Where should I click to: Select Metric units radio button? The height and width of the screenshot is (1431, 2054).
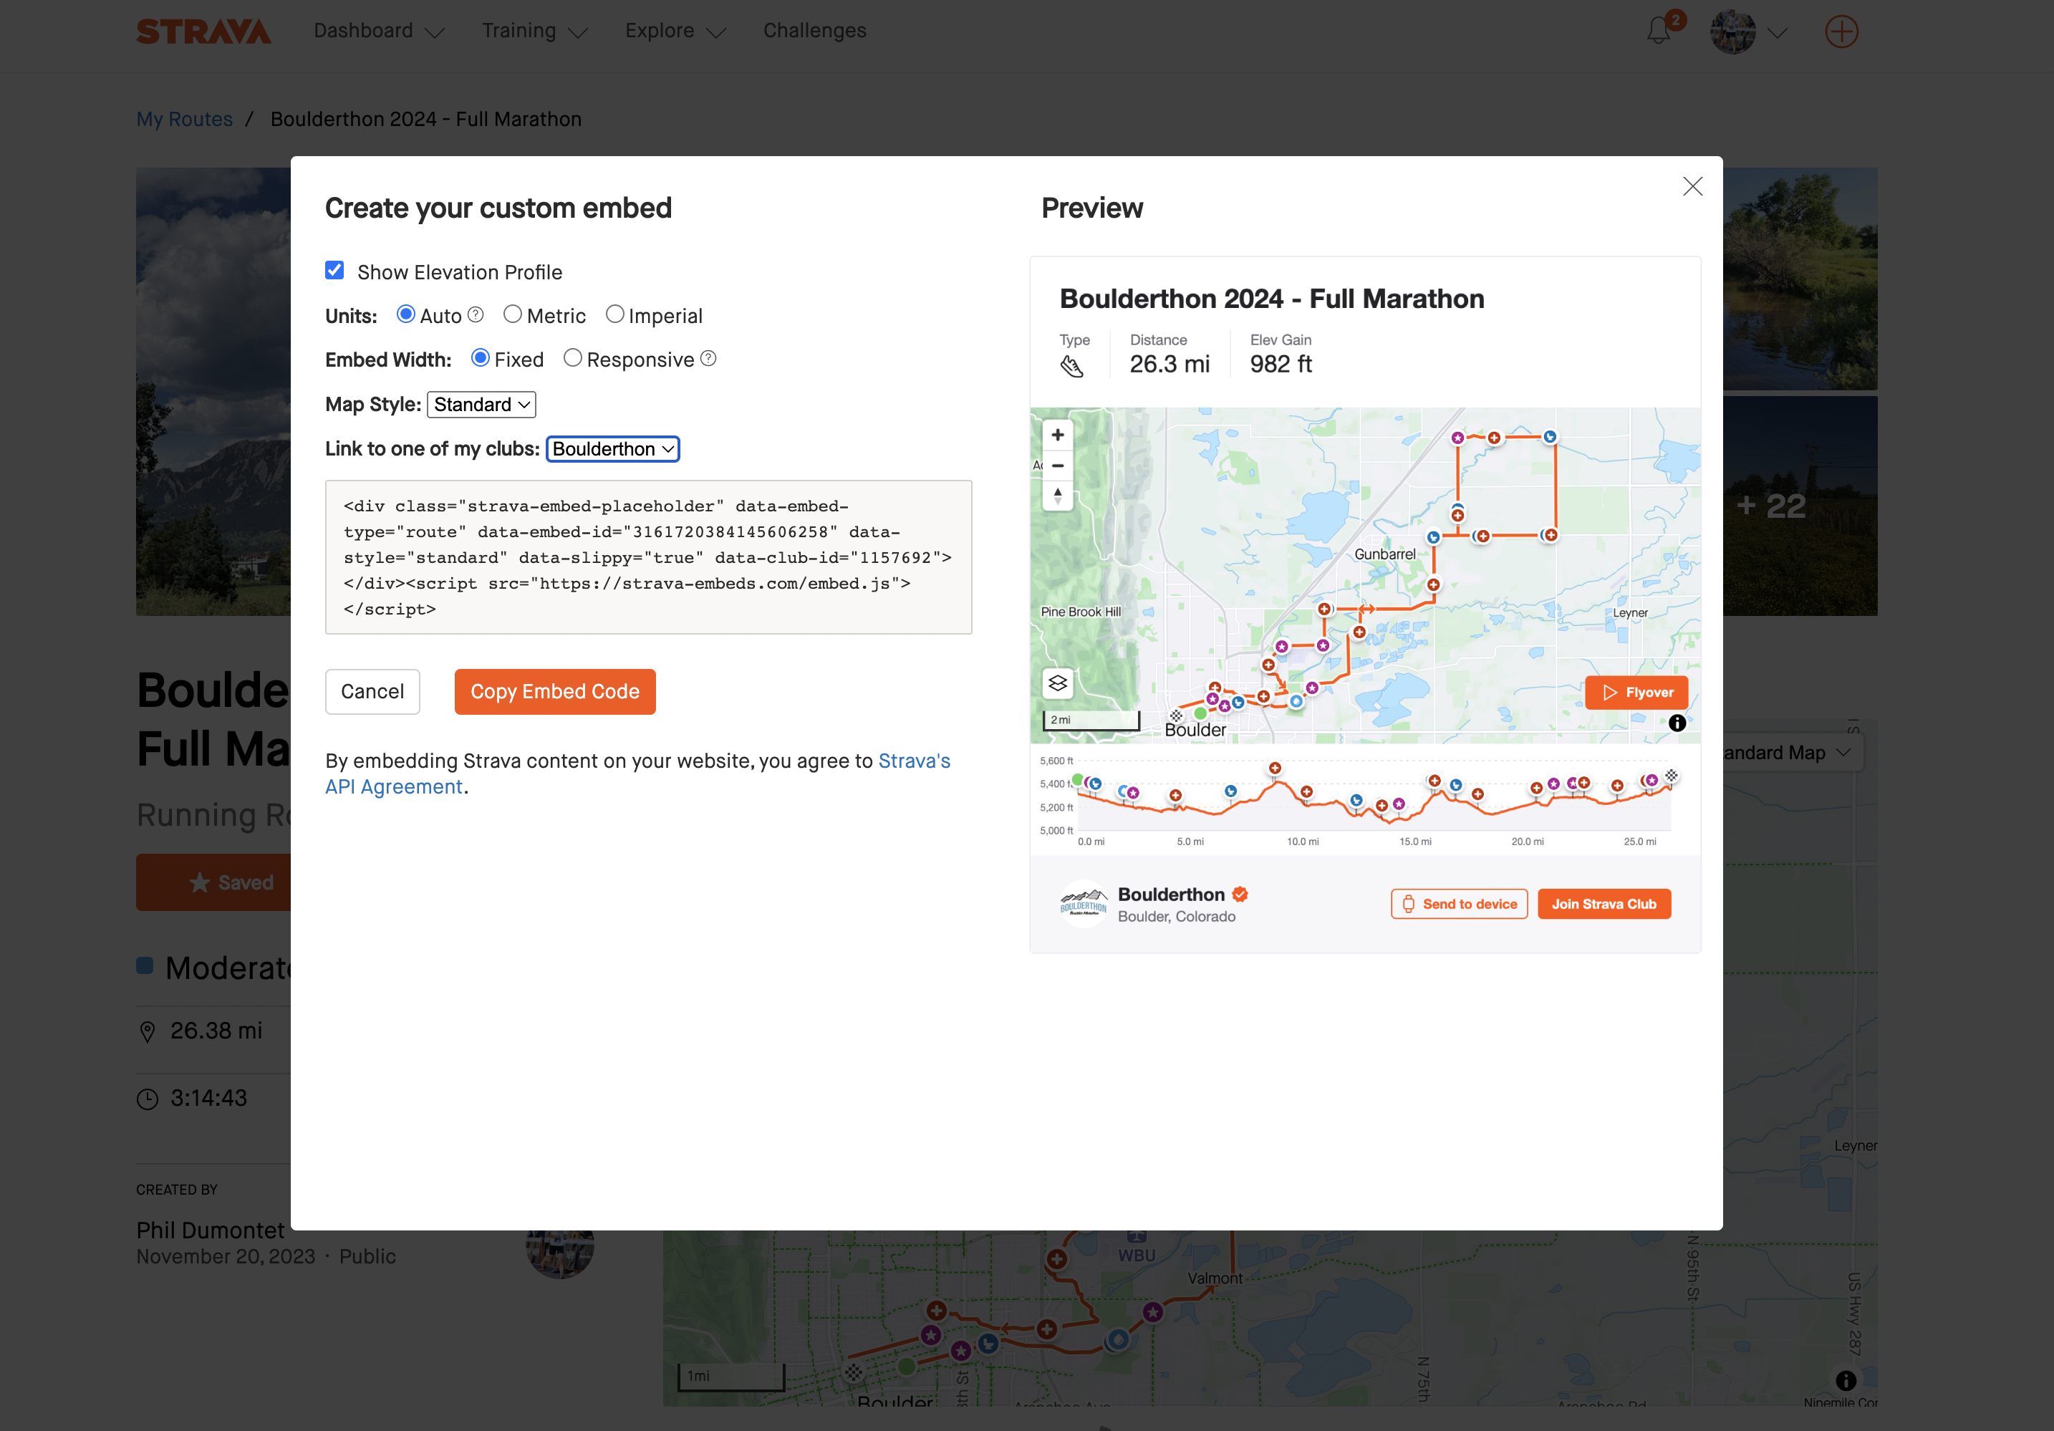[x=512, y=314]
